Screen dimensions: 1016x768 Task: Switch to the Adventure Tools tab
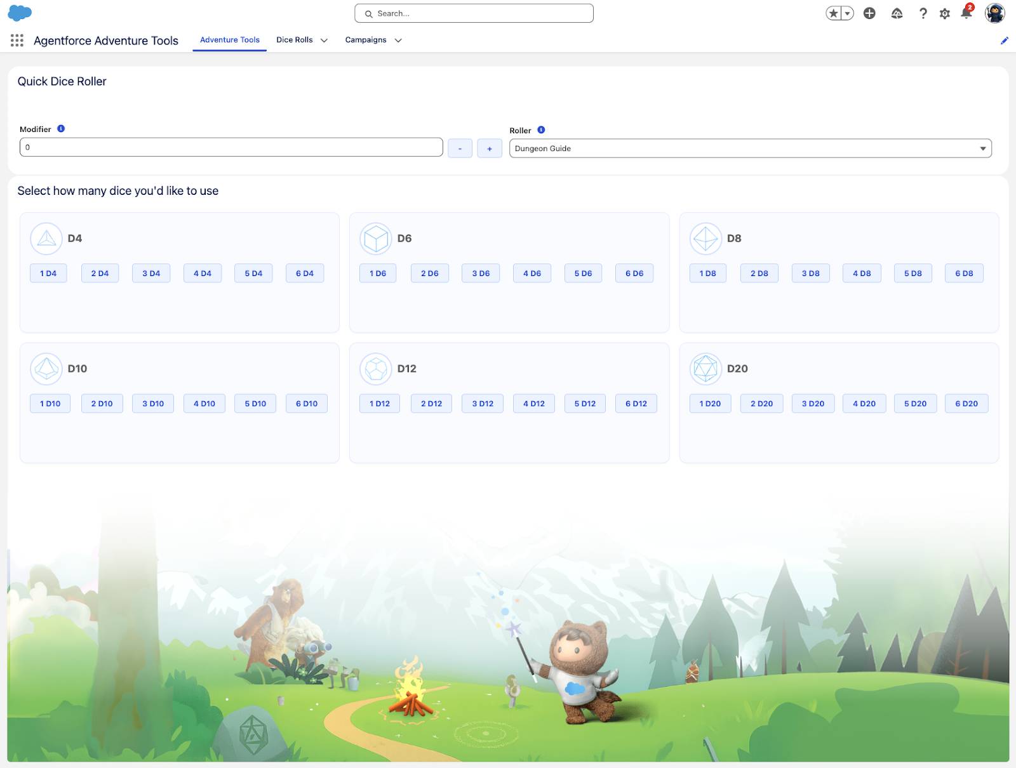point(229,39)
